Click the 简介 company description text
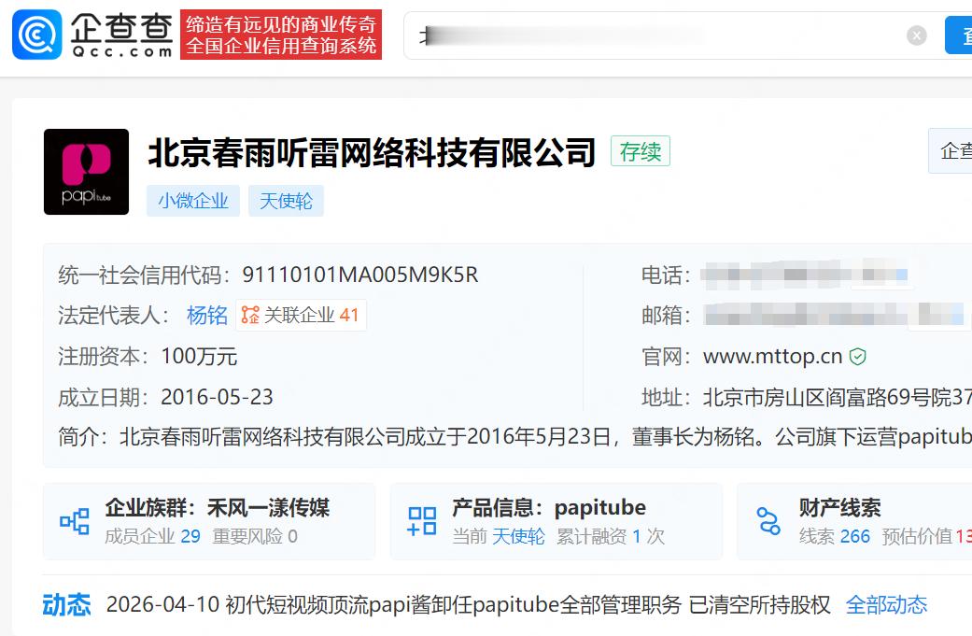The width and height of the screenshot is (972, 636). click(545, 437)
